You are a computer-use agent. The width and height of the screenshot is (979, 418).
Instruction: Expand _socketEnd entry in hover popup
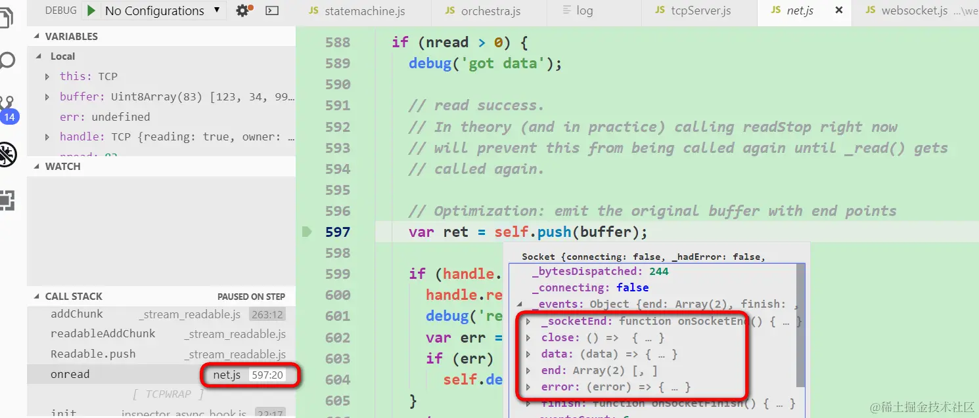[528, 322]
